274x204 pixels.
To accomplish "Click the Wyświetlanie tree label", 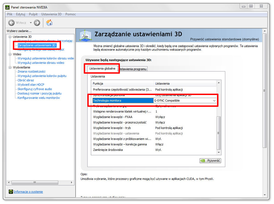I will click(x=22, y=67).
